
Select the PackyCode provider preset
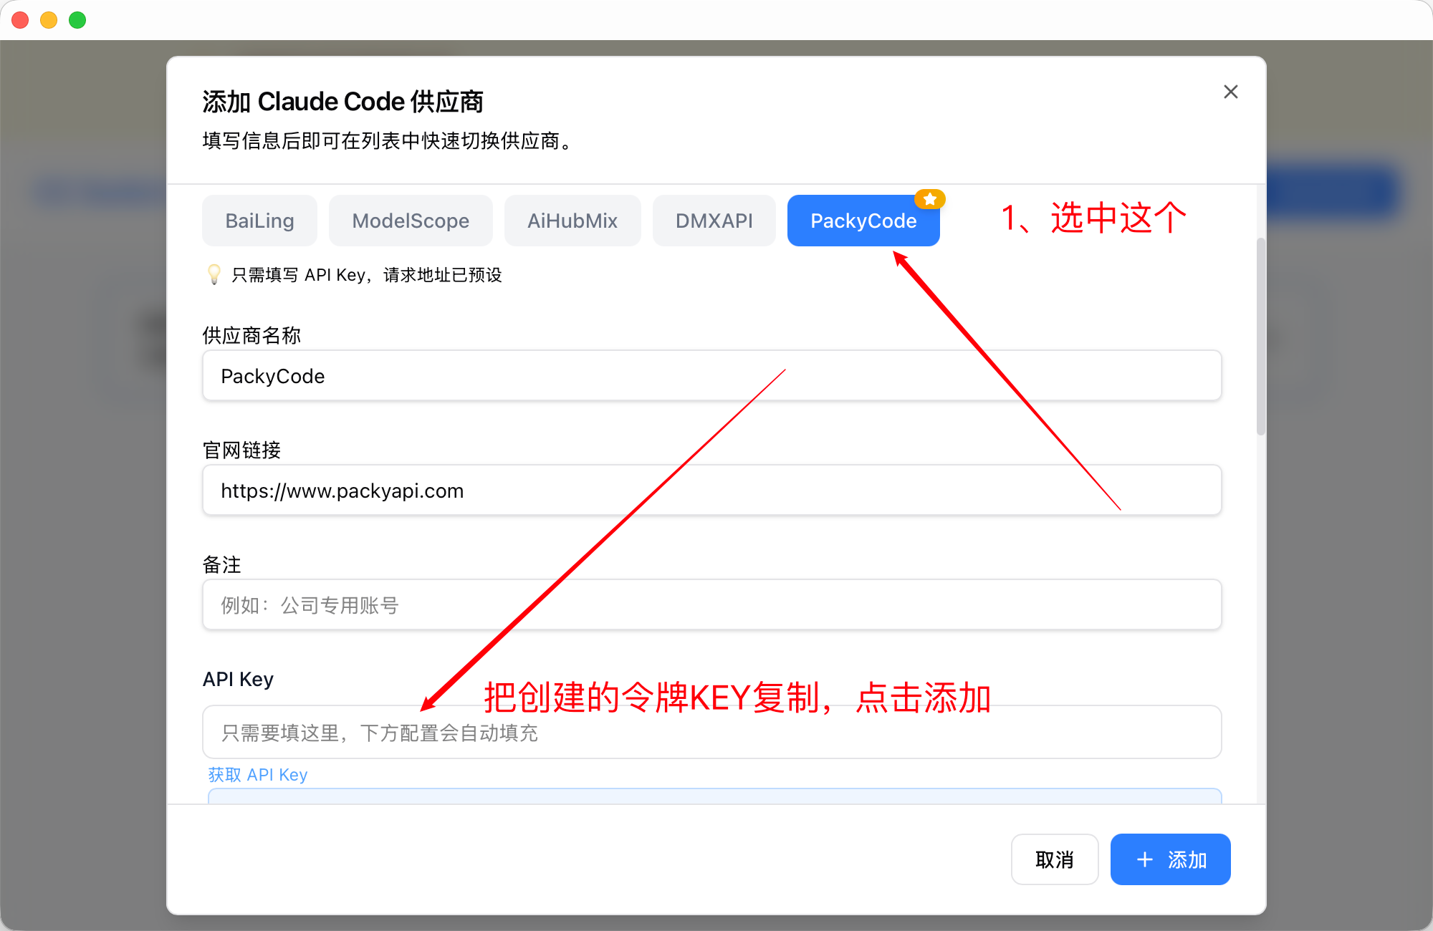[x=863, y=221]
